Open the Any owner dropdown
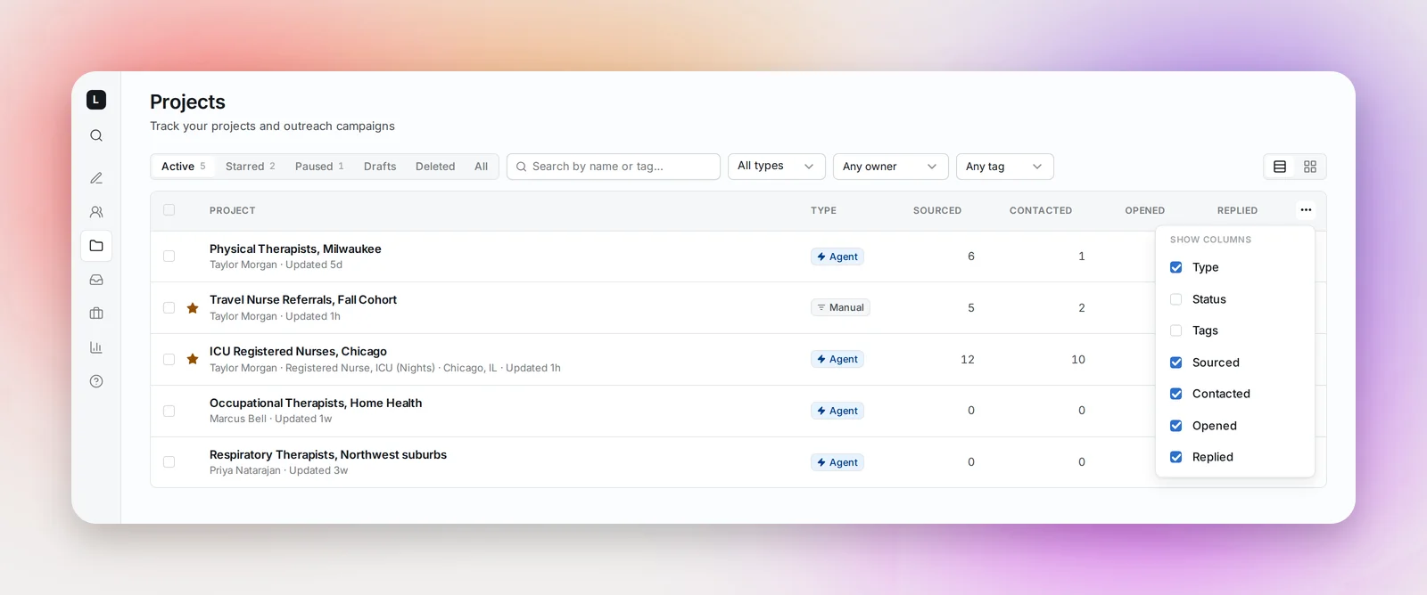This screenshot has height=595, width=1427. [891, 167]
